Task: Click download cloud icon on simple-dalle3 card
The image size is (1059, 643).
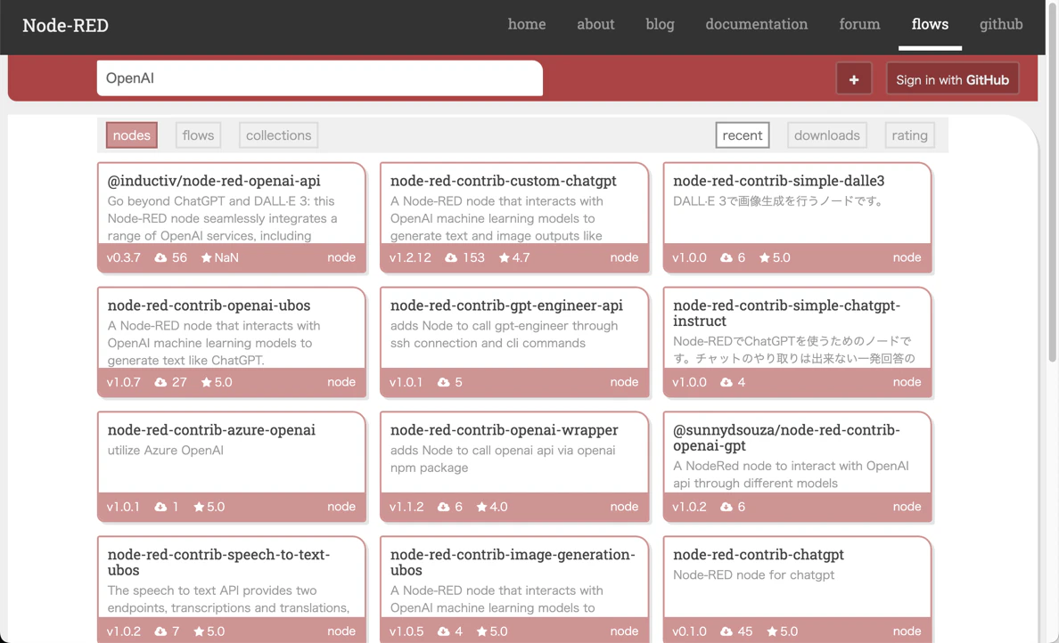Action: tap(726, 257)
